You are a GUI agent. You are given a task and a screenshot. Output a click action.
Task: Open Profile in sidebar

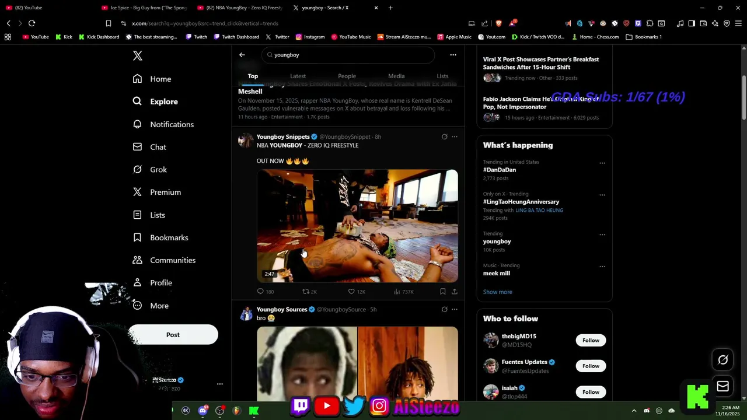[x=152, y=283]
